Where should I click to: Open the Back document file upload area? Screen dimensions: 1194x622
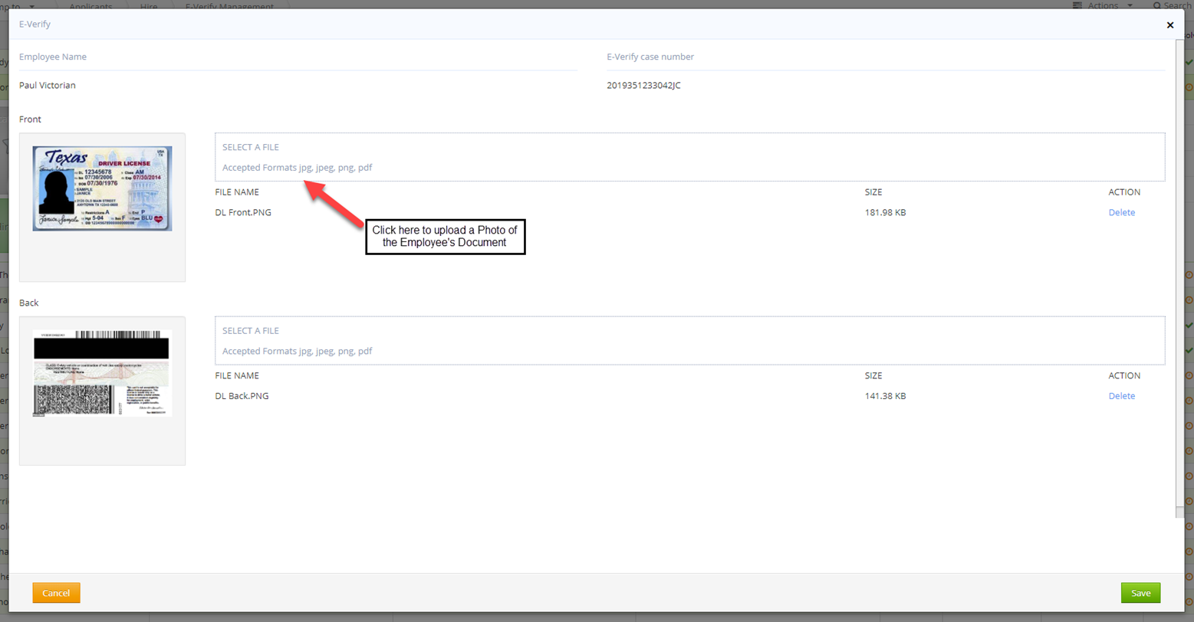689,341
